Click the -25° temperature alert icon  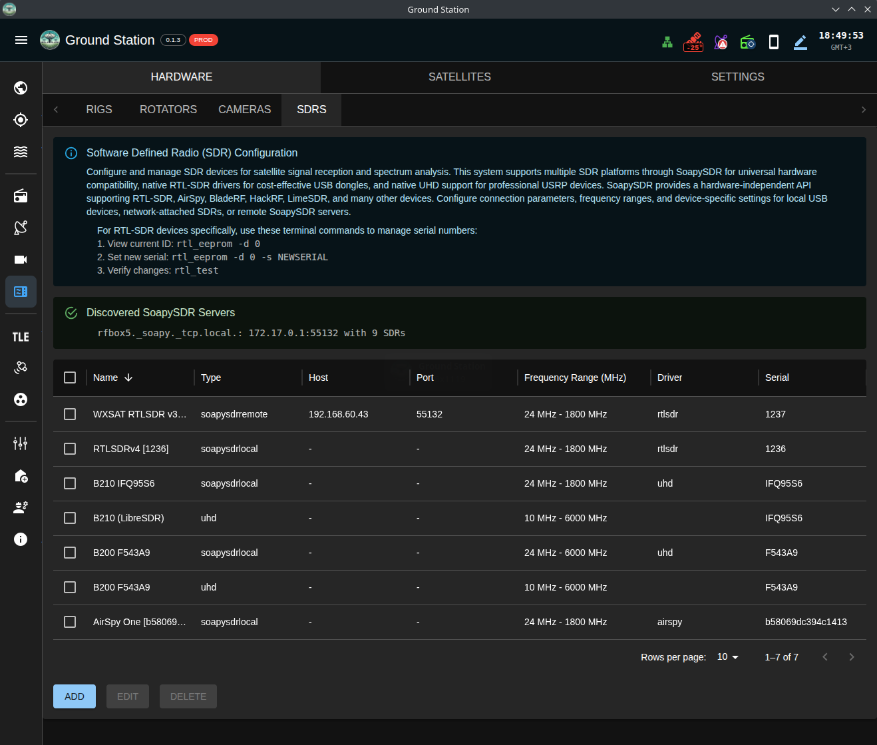pyautogui.click(x=693, y=41)
